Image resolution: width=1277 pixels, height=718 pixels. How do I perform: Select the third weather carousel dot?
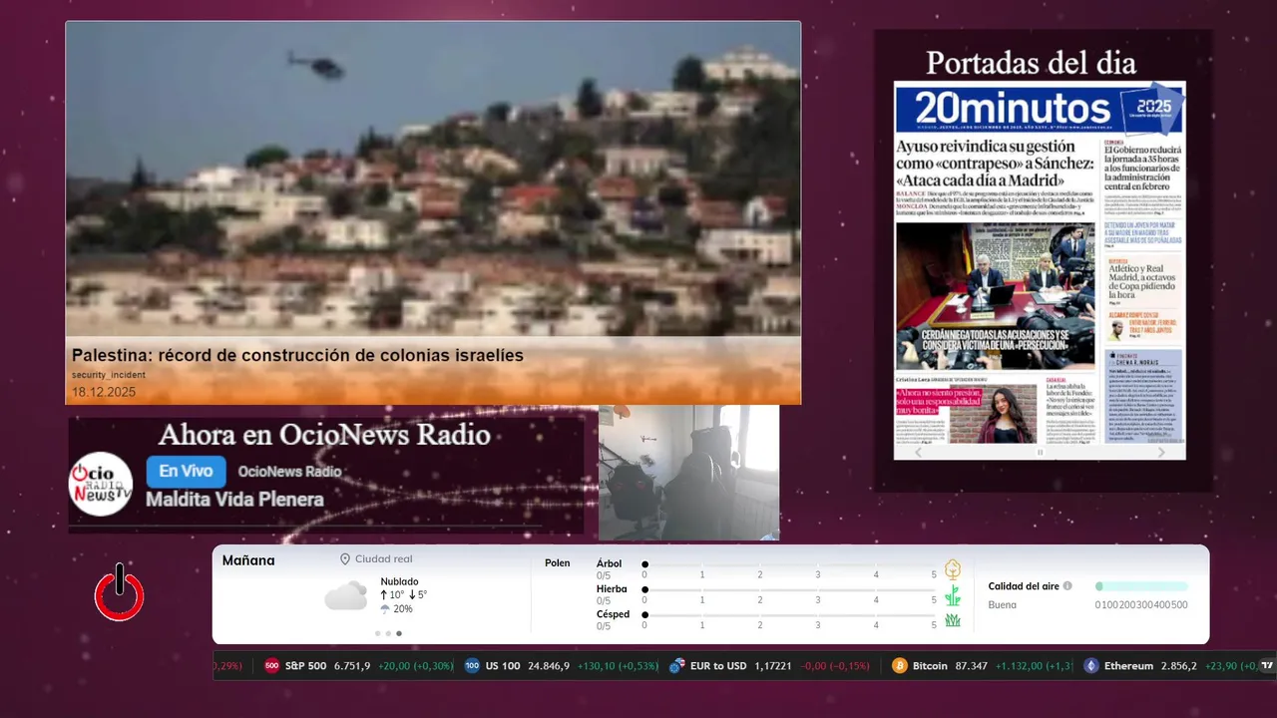399,633
